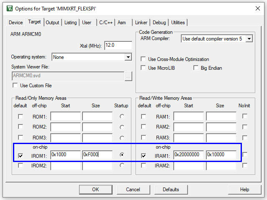This screenshot has height=200, width=267.
Task: Check the ROM2 default checkbox
Action: (x=21, y=127)
